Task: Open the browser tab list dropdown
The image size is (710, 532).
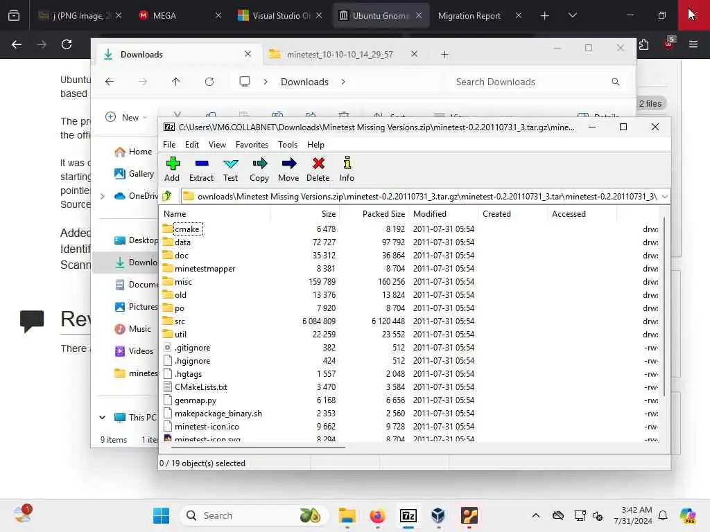Action: click(x=572, y=16)
